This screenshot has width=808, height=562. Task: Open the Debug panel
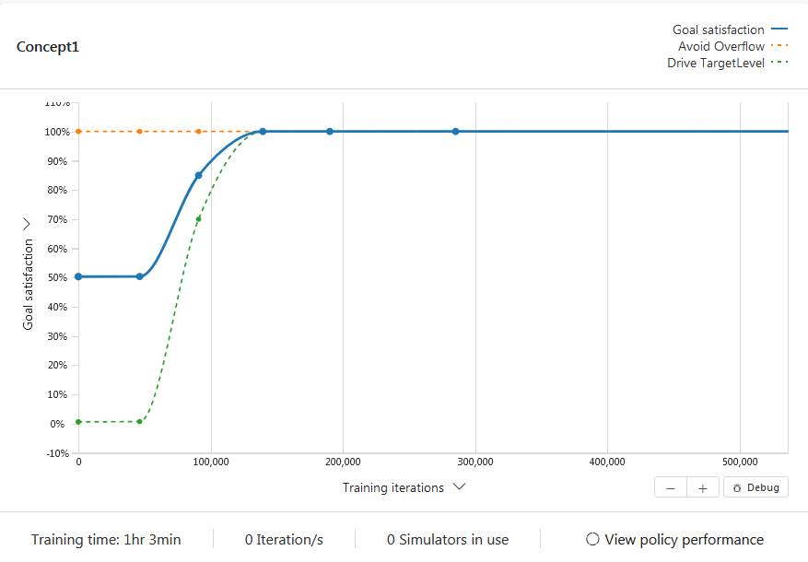click(756, 487)
